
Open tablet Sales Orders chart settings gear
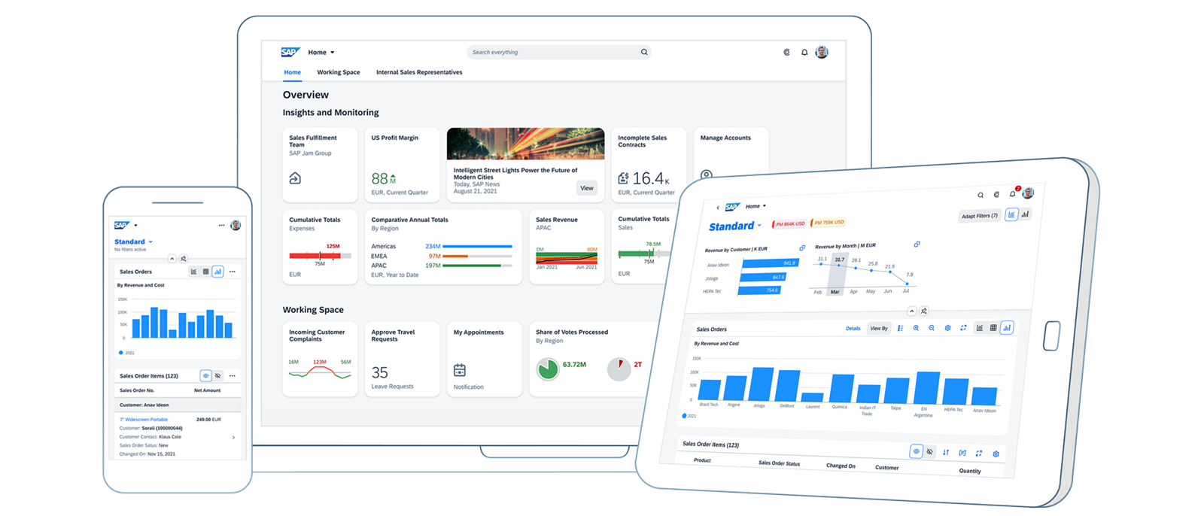947,328
